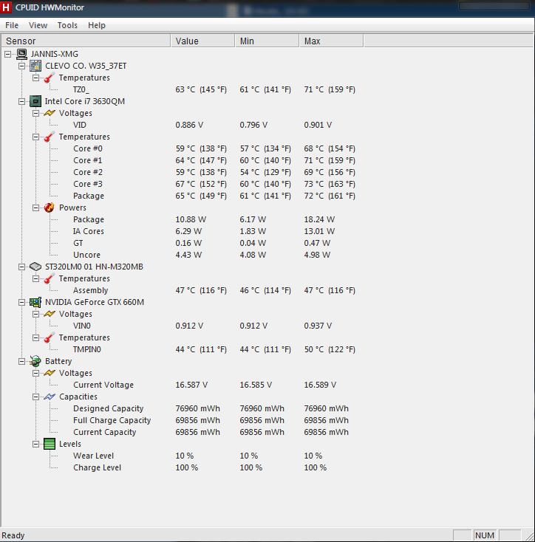This screenshot has width=535, height=542.
Task: Click the Voltages lightning icon under Intel Core i7
Action: [x=50, y=113]
